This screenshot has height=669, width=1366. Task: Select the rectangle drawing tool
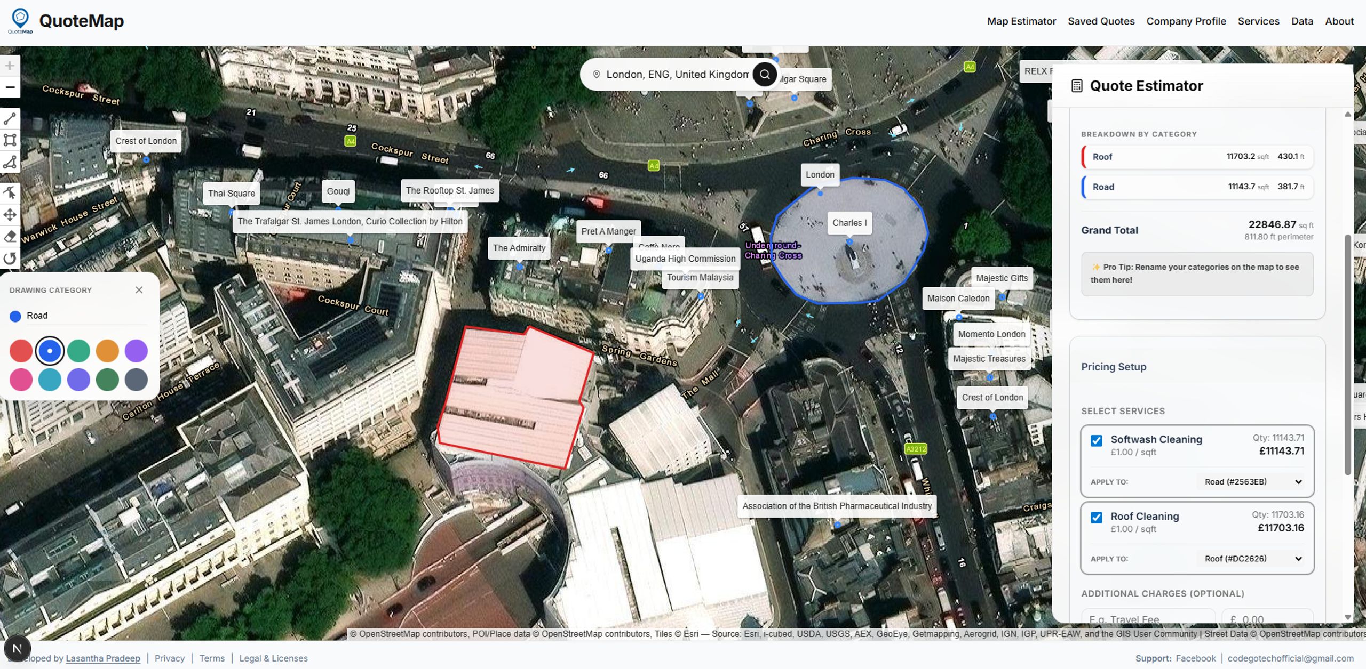pos(10,140)
